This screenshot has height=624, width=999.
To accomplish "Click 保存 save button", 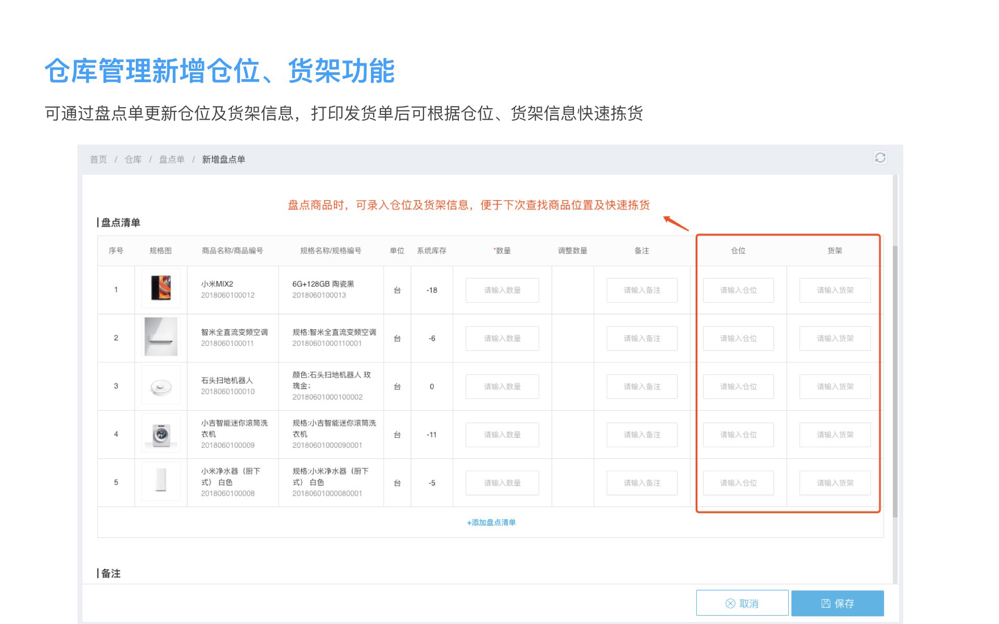I will pos(837,603).
